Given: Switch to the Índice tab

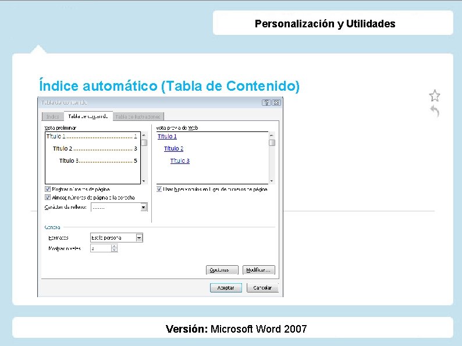Looking at the screenshot, I should (x=53, y=117).
